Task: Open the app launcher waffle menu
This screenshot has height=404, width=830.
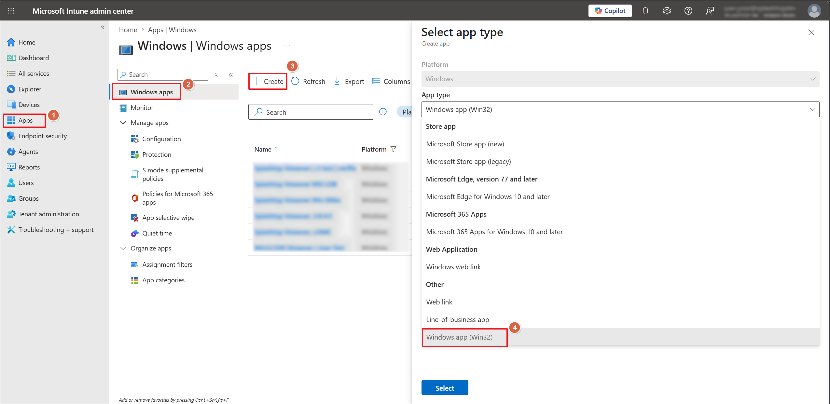Action: pos(11,11)
